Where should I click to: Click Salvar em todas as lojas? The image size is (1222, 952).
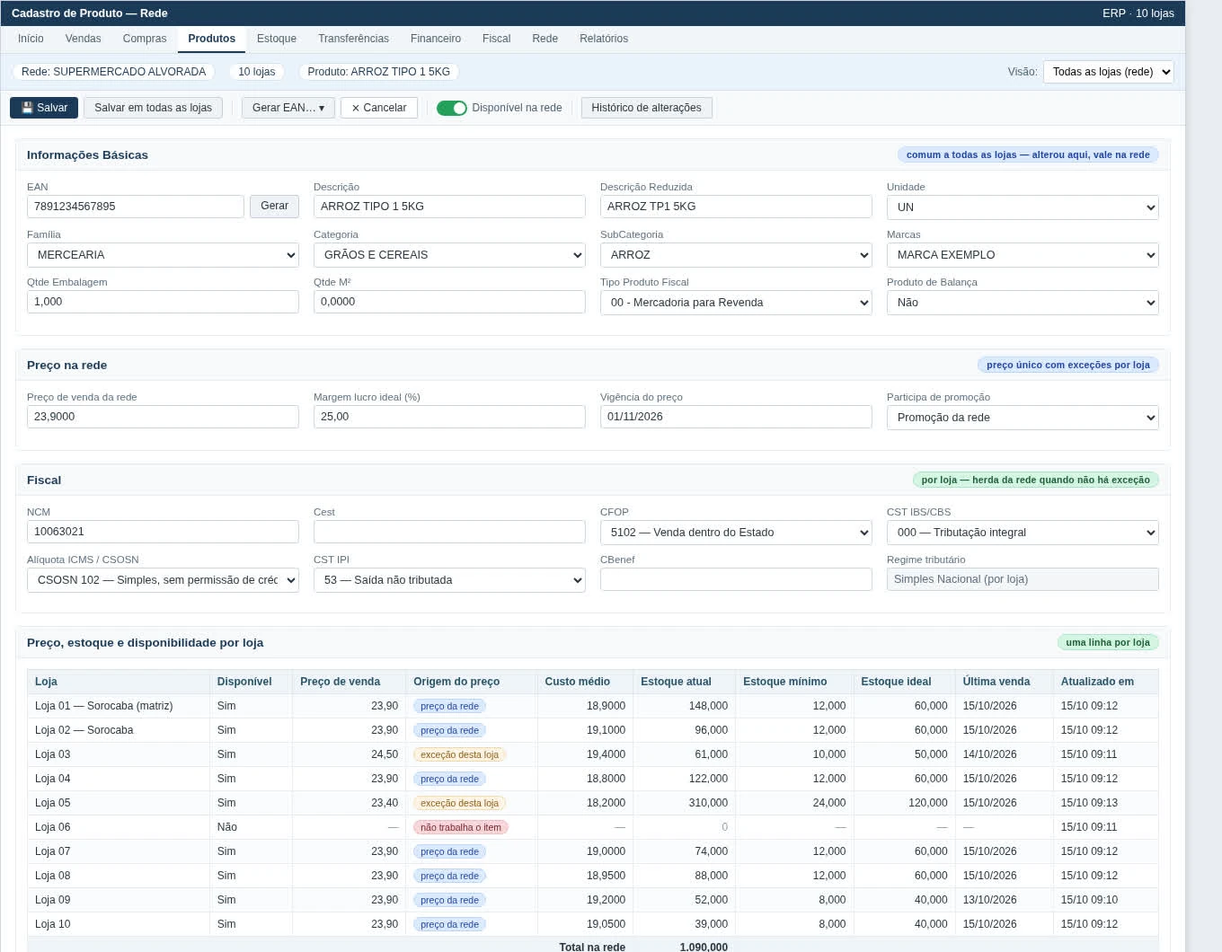[x=154, y=108]
